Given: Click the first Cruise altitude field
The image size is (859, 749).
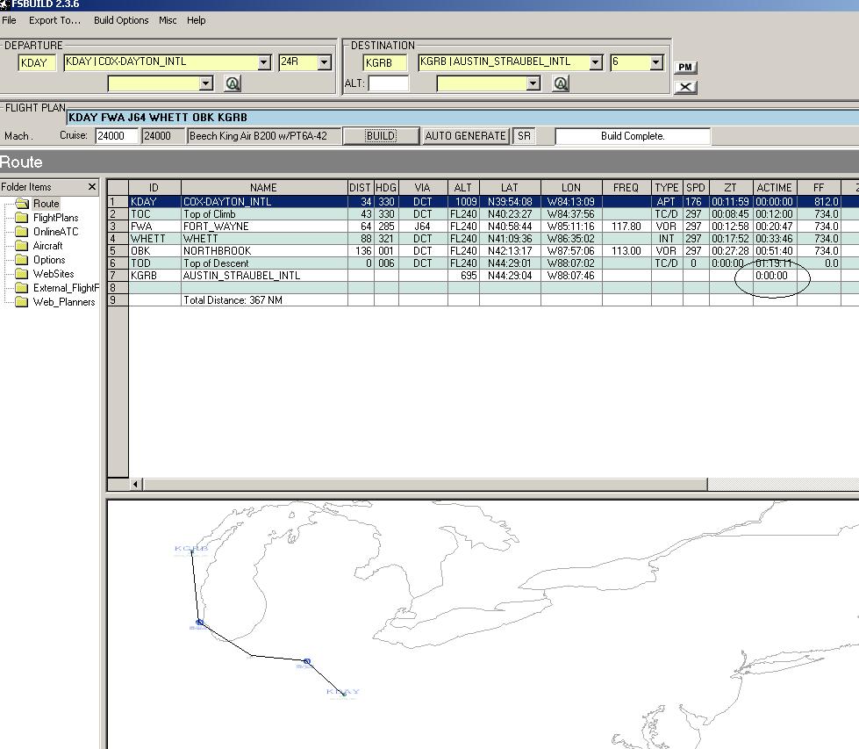Looking at the screenshot, I should point(116,136).
